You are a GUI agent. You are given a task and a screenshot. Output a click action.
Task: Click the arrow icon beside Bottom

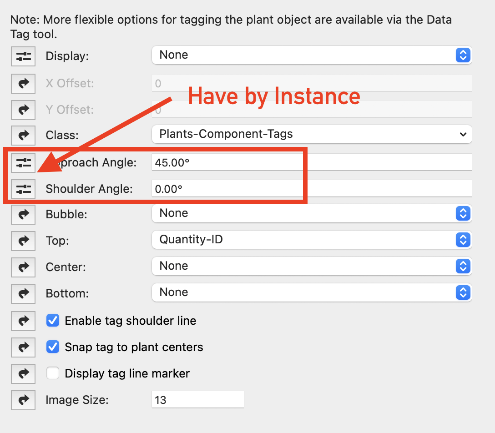click(23, 292)
